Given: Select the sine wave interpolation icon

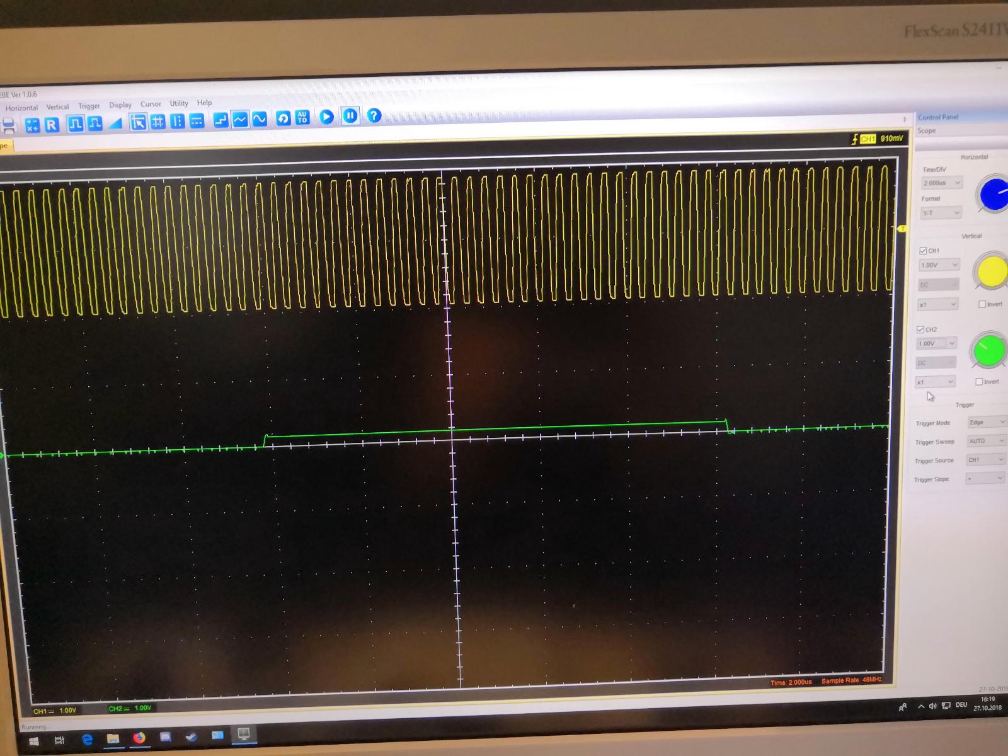Looking at the screenshot, I should coord(260,119).
